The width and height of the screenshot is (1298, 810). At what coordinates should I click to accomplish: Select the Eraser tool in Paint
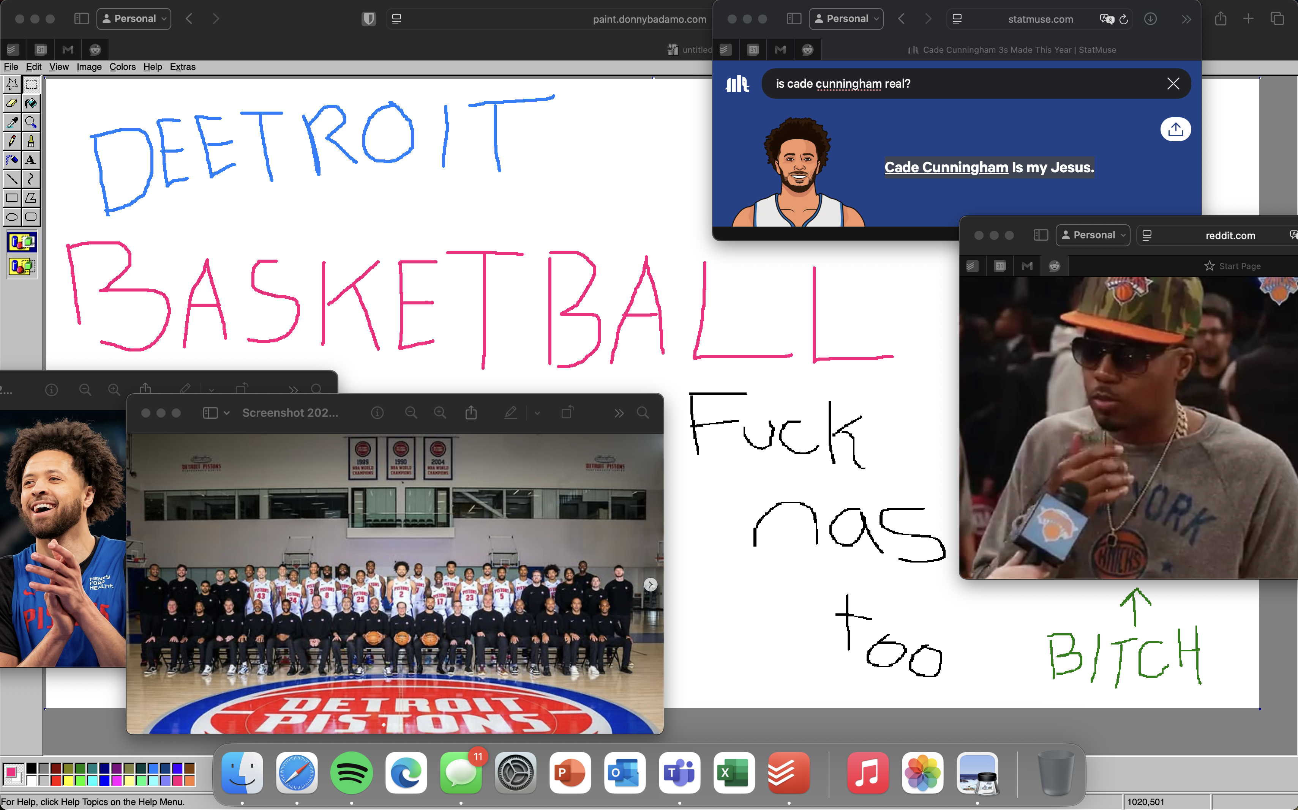tap(11, 103)
